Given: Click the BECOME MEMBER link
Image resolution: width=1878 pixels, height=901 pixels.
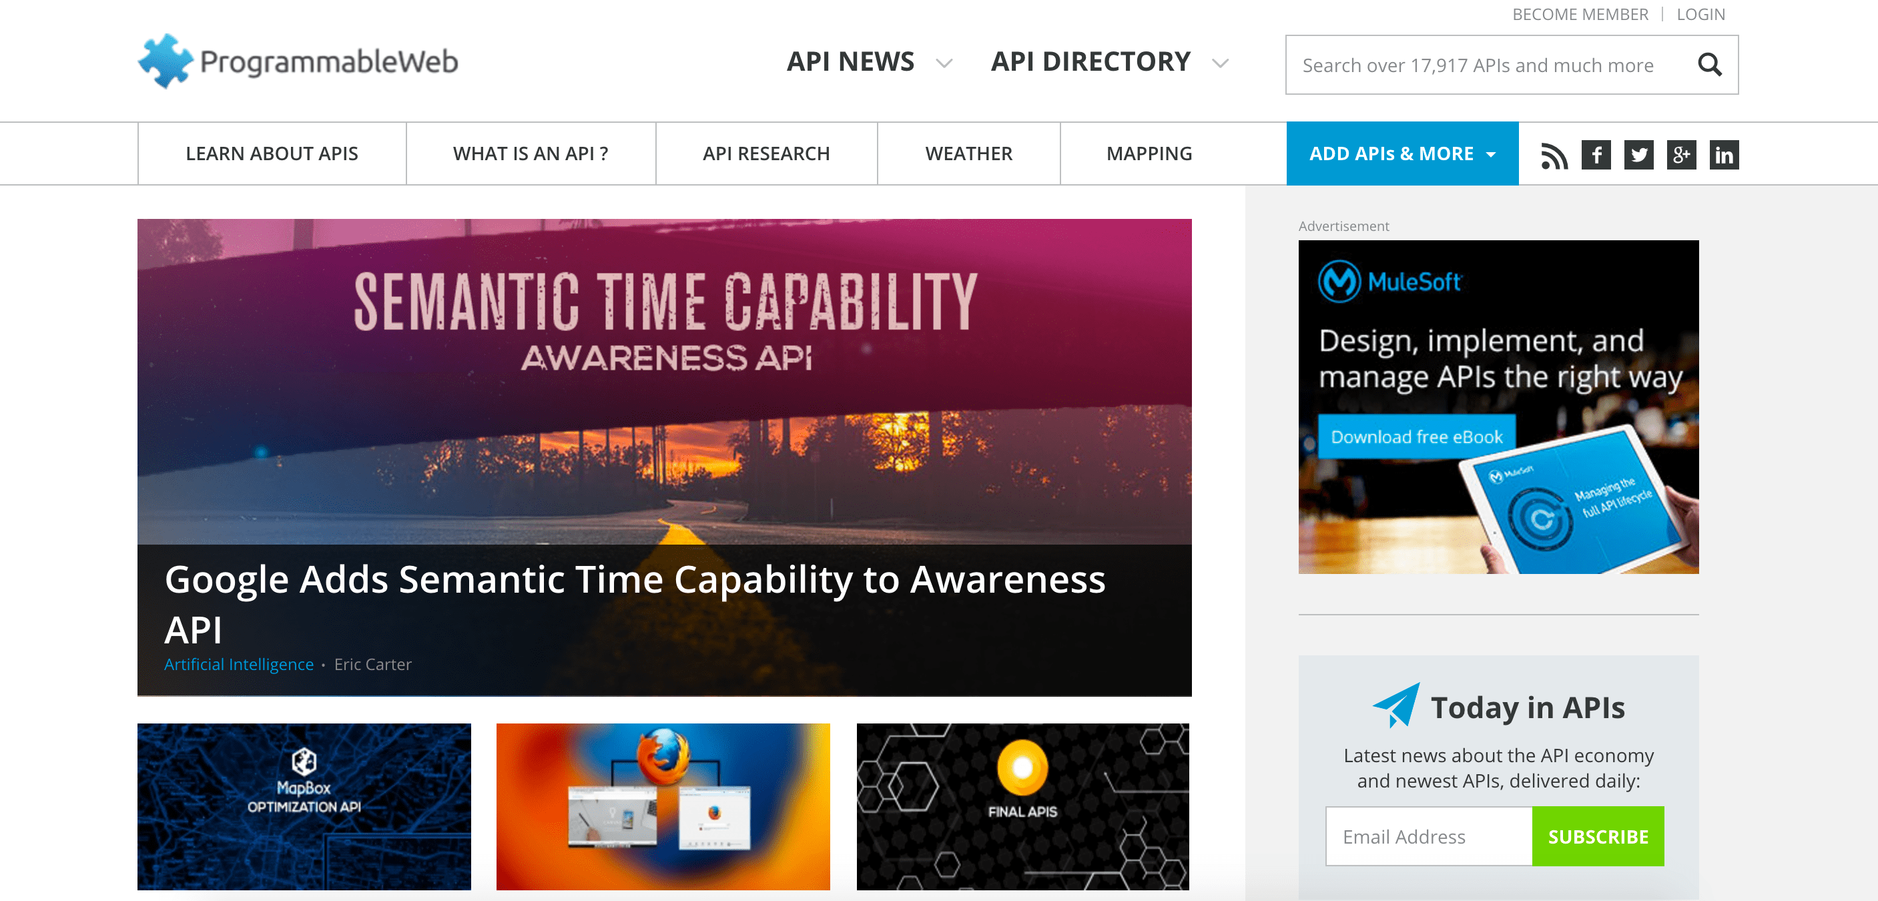Looking at the screenshot, I should pos(1580,15).
